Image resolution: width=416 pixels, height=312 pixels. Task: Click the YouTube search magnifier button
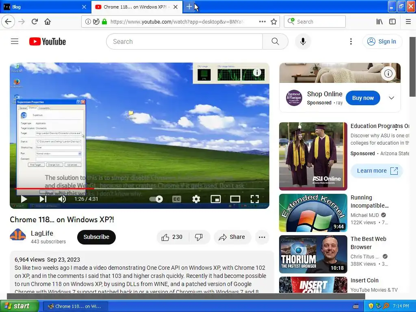275,41
